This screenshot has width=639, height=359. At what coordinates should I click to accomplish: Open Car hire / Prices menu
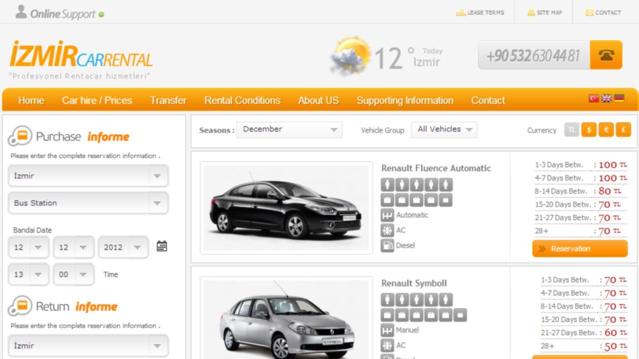(97, 100)
